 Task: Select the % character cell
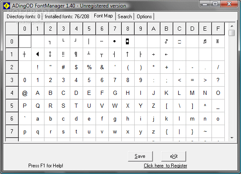(89, 67)
